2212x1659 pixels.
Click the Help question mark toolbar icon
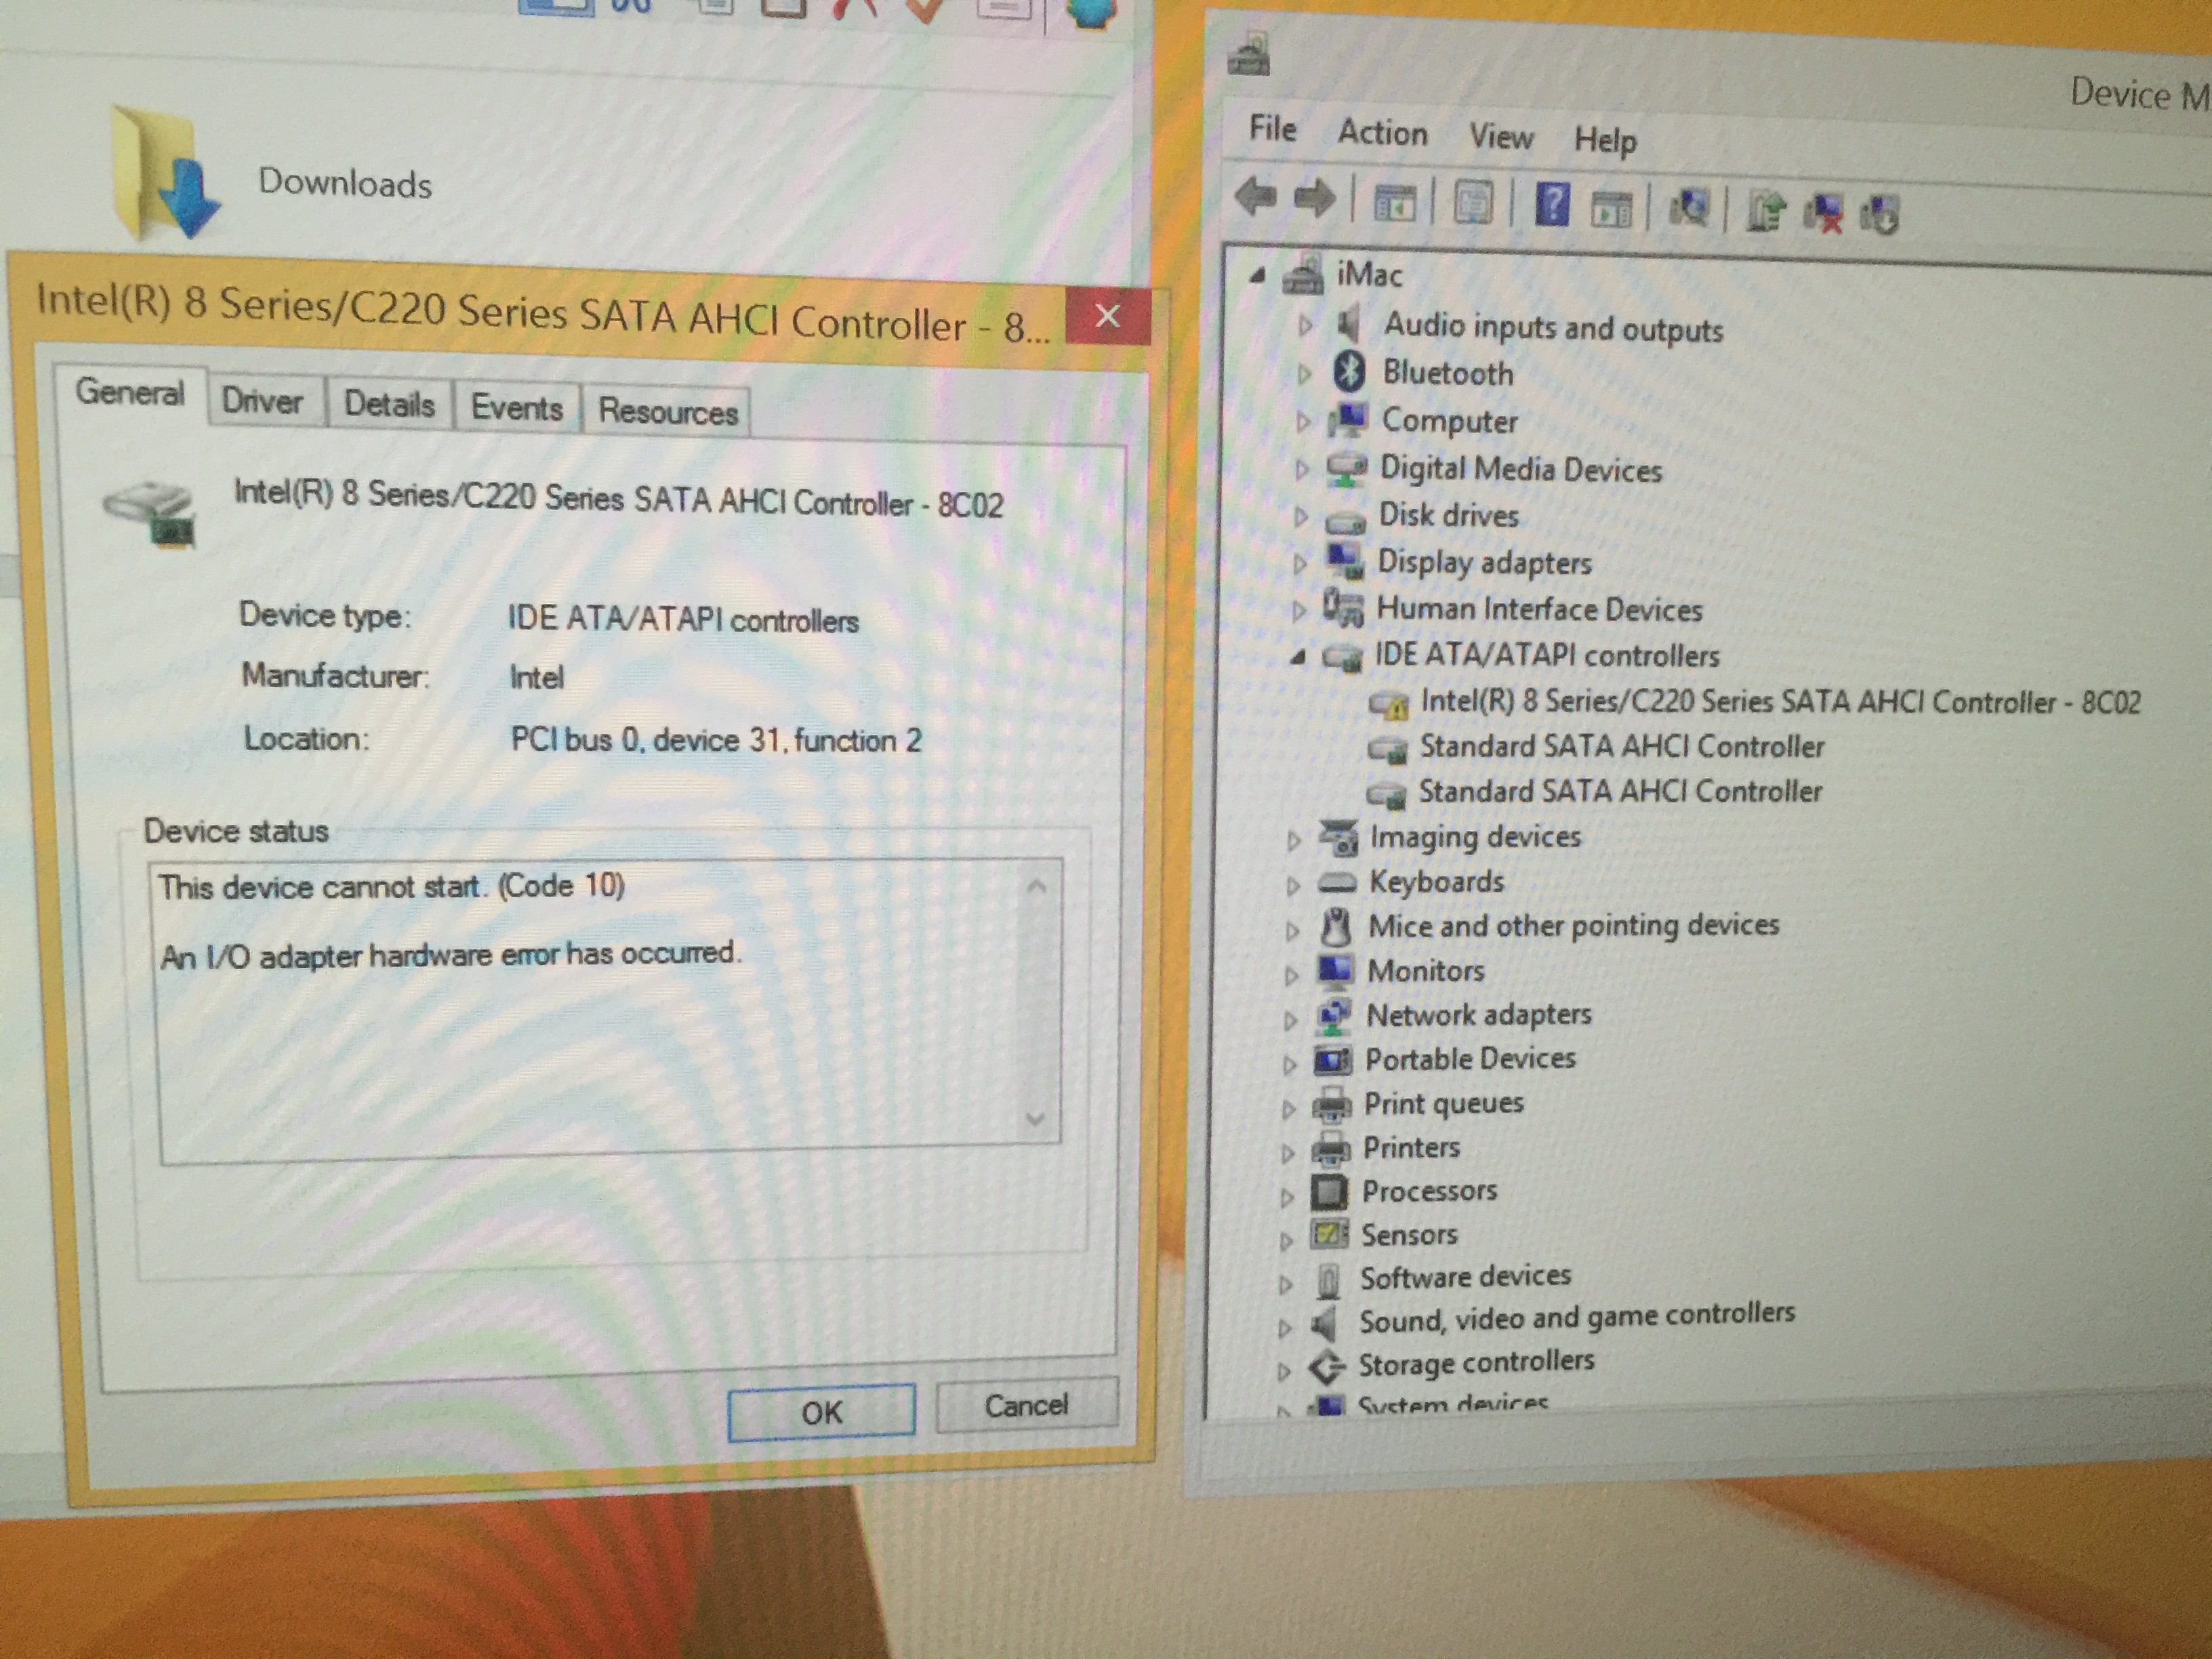click(x=1551, y=204)
